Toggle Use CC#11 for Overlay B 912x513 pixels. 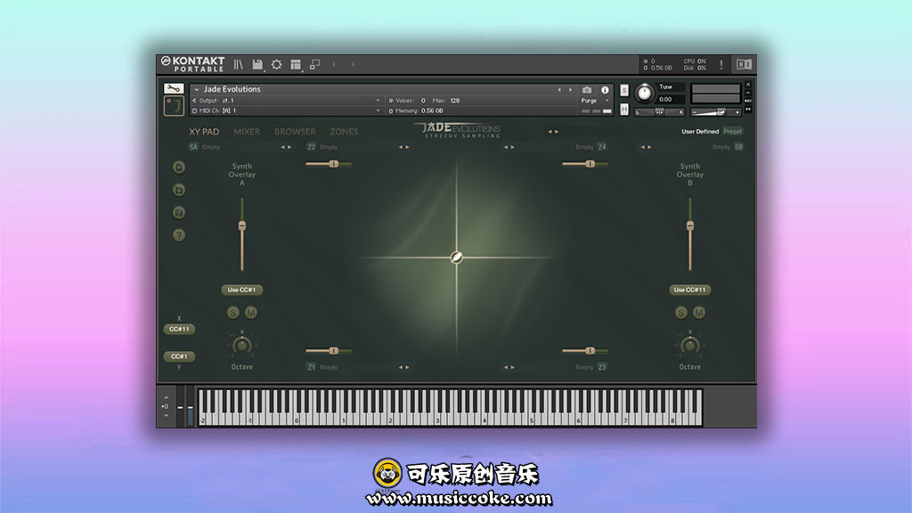[x=690, y=289]
